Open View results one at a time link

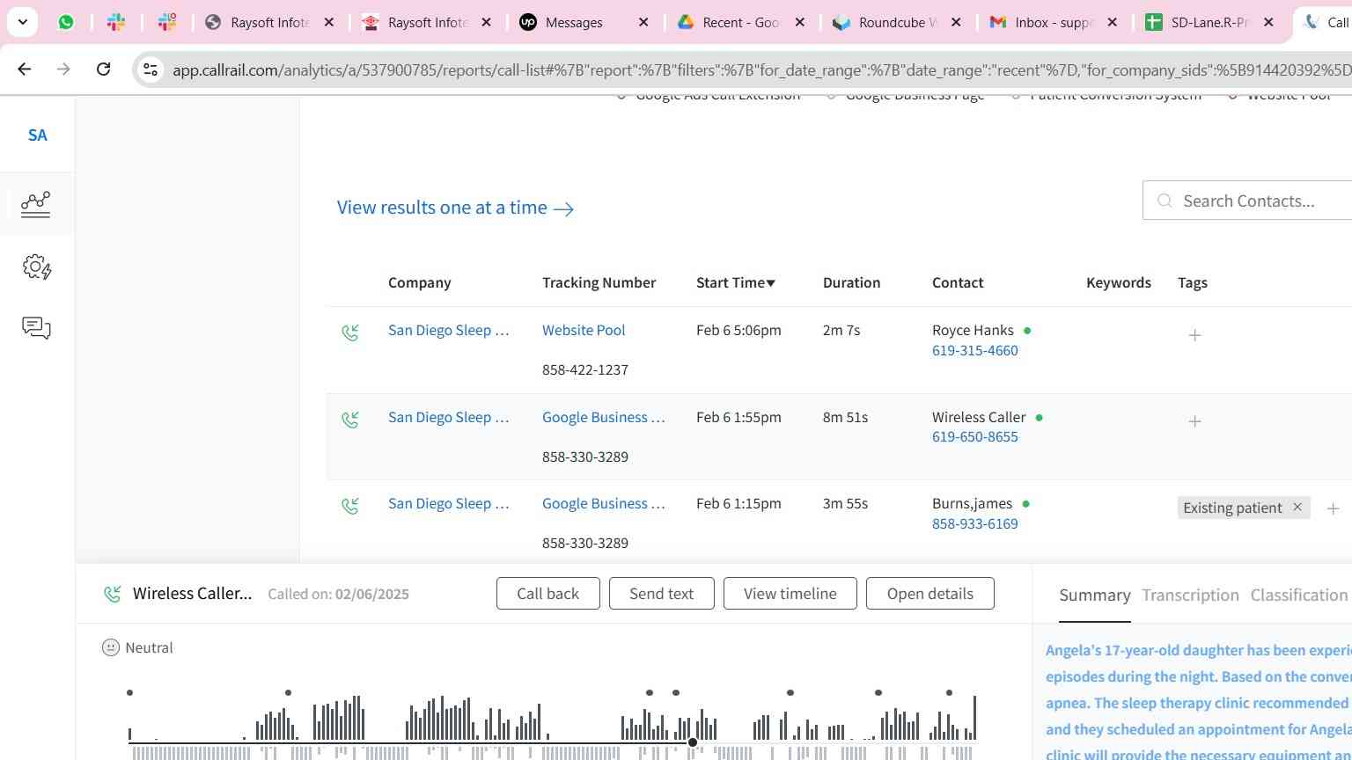[x=455, y=208]
